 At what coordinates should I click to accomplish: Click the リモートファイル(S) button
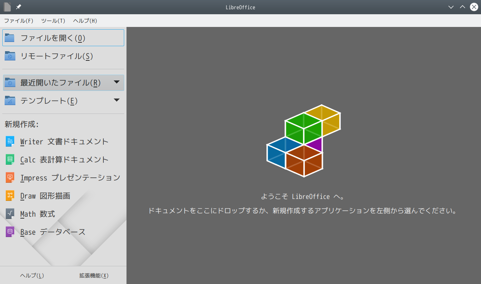coord(63,56)
